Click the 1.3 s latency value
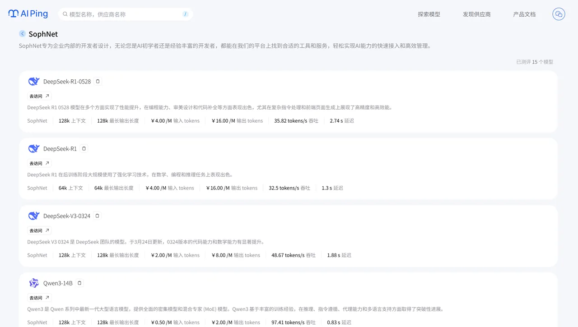Screen dimensions: 578x327 point(332,188)
